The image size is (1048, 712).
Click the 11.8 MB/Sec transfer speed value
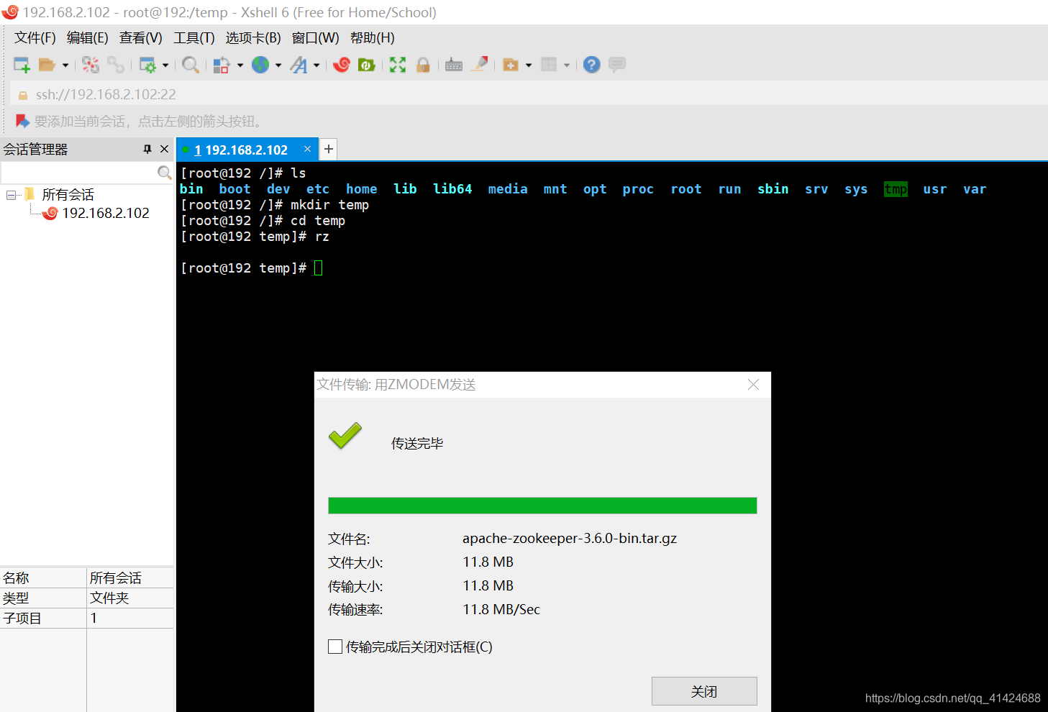(501, 609)
